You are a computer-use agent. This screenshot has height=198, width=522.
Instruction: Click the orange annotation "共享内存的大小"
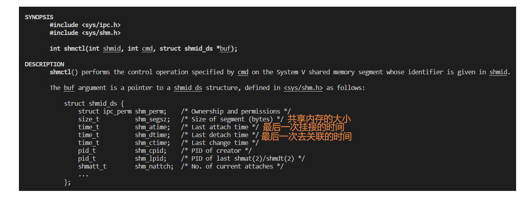[319, 119]
